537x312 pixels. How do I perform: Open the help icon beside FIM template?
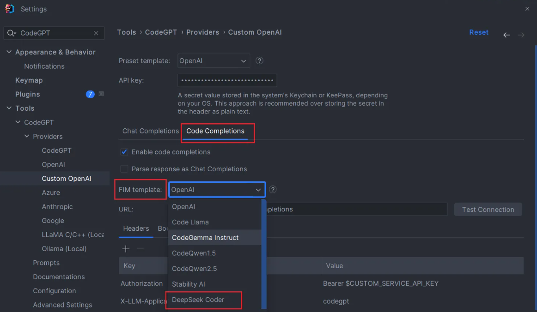click(x=273, y=190)
